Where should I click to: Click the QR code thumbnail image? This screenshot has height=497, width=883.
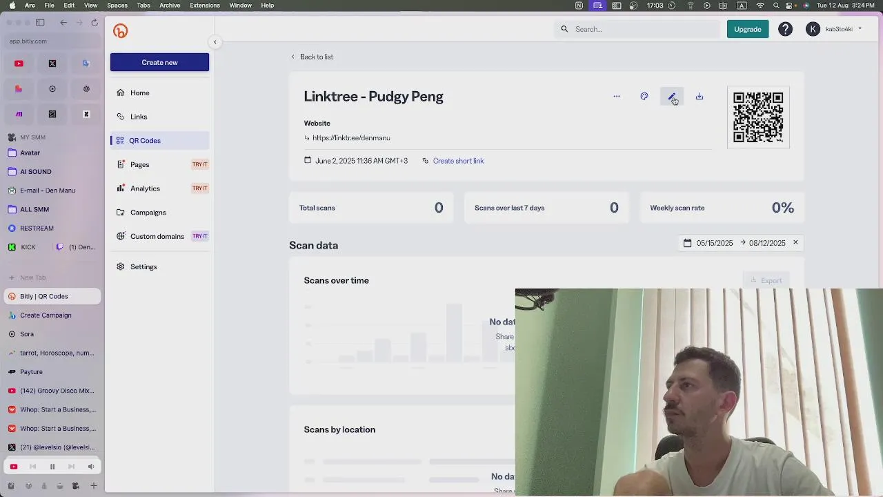pos(758,117)
